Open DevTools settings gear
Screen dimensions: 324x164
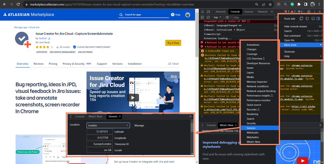click(x=308, y=12)
